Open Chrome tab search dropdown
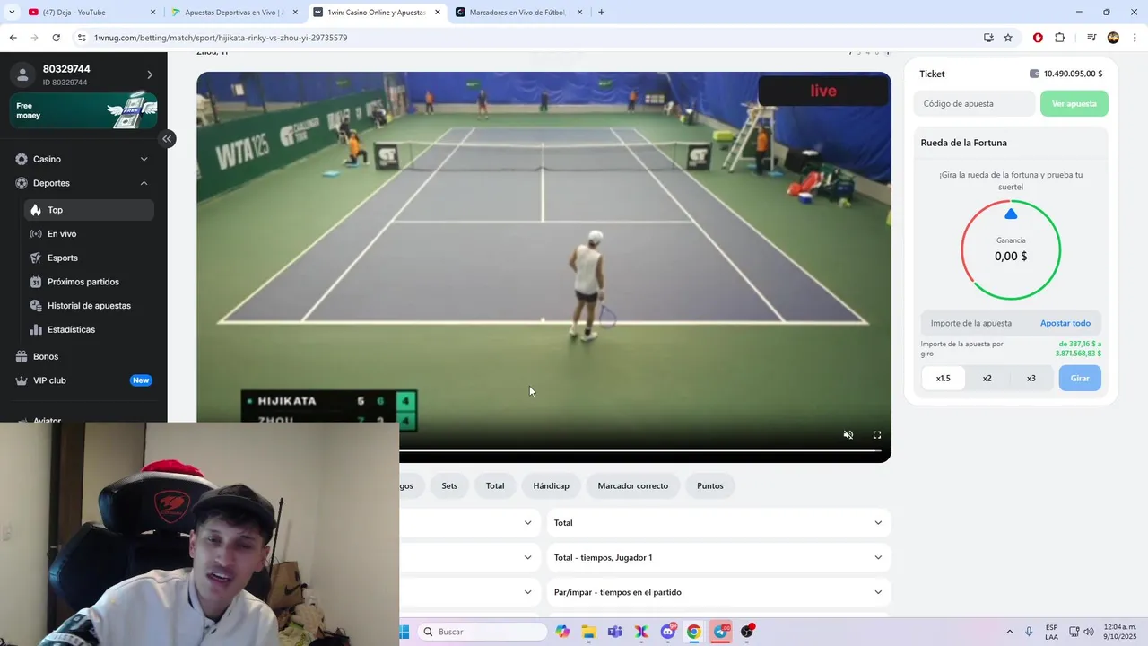The width and height of the screenshot is (1148, 646). [13, 13]
